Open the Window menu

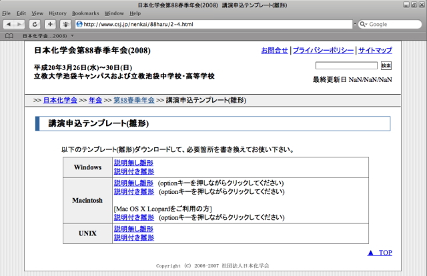114,13
